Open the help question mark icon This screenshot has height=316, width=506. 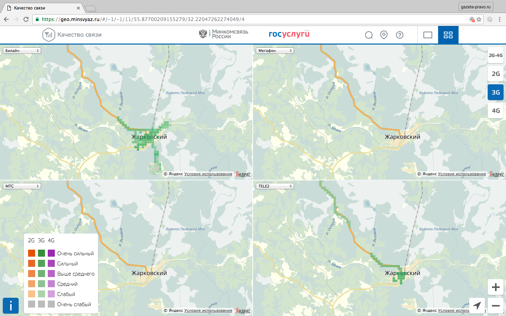click(x=400, y=35)
